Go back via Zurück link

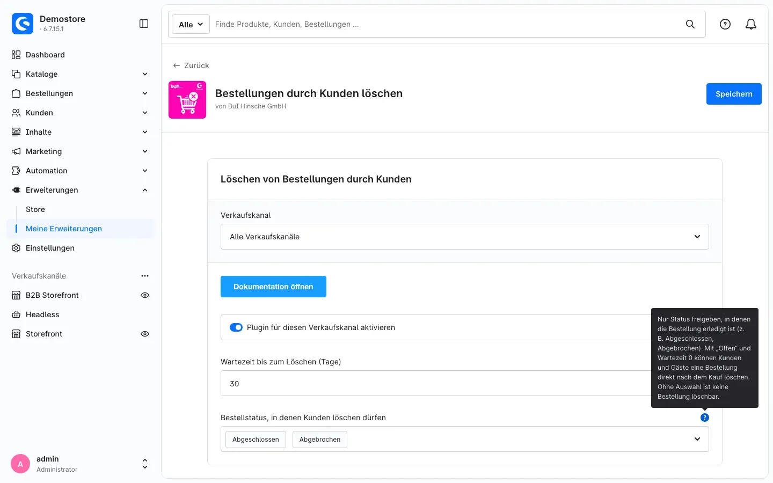(x=191, y=65)
